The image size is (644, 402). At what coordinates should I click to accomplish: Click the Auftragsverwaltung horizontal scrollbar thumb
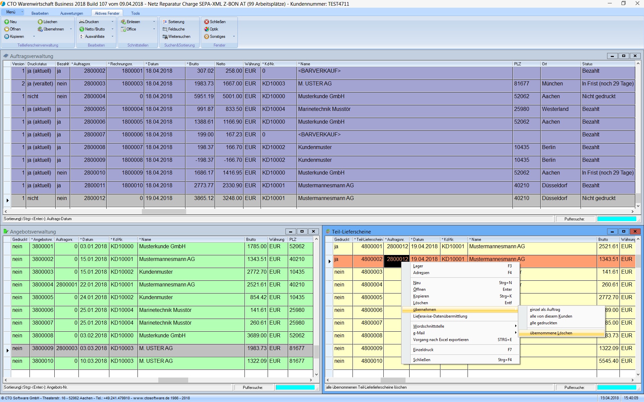pos(164,212)
